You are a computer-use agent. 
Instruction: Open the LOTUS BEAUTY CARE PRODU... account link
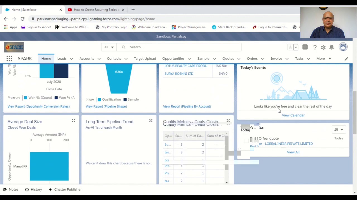click(187, 66)
